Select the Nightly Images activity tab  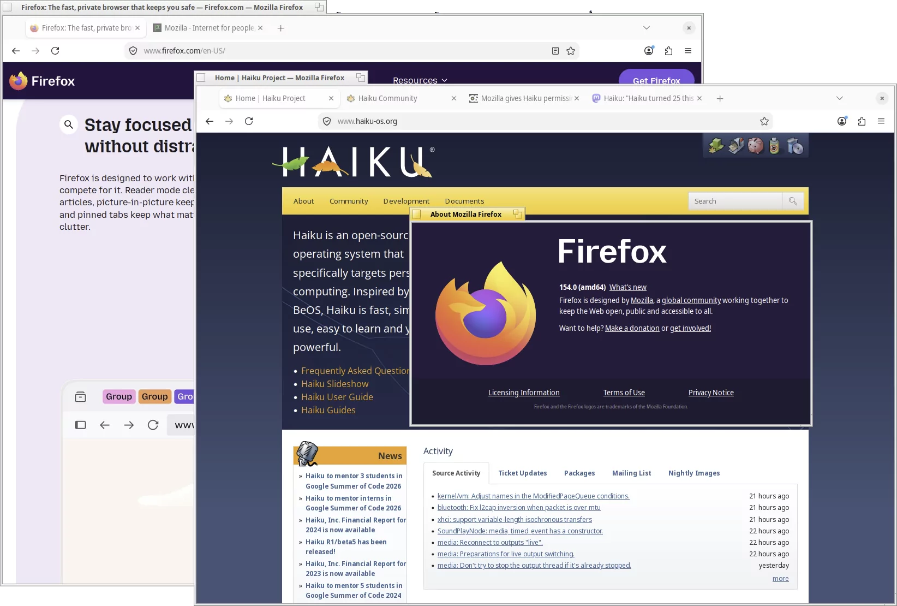[x=694, y=473]
